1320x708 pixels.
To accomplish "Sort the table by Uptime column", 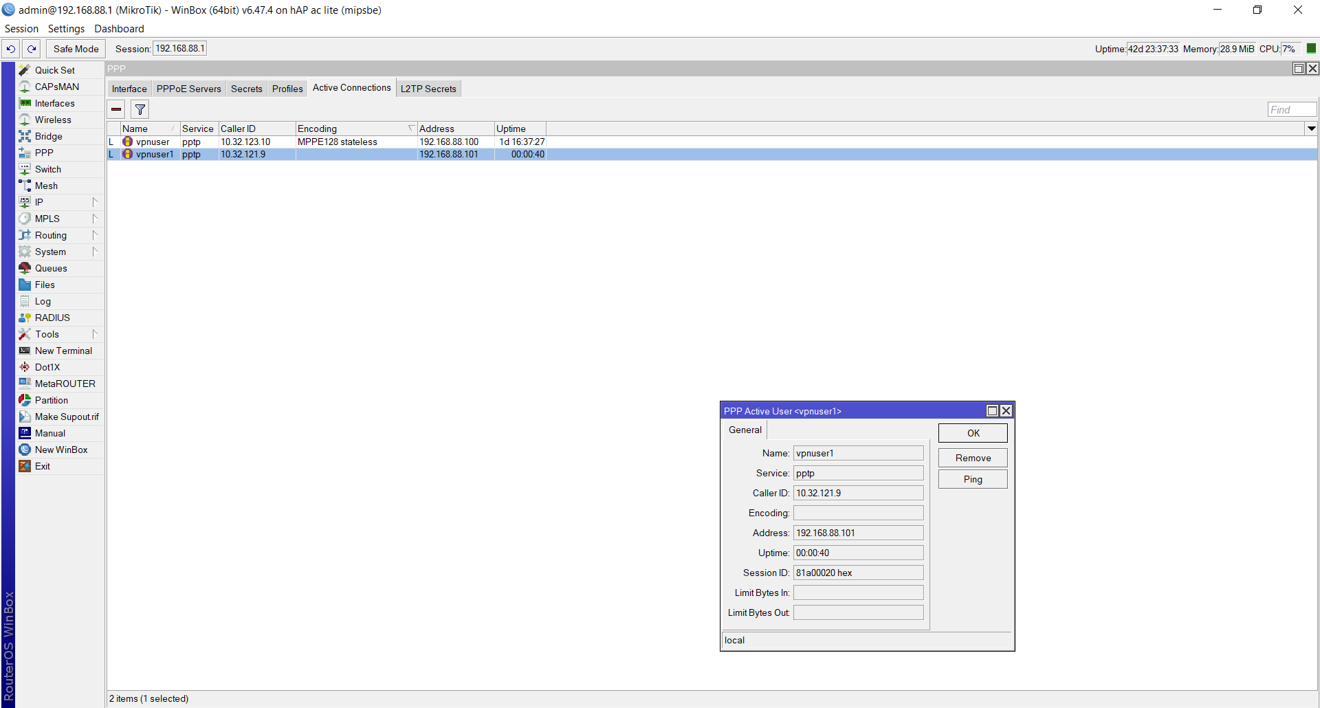I will tap(520, 129).
